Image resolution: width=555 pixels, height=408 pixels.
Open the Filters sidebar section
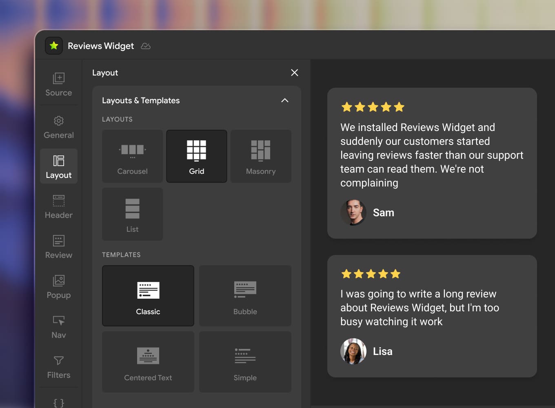(59, 366)
